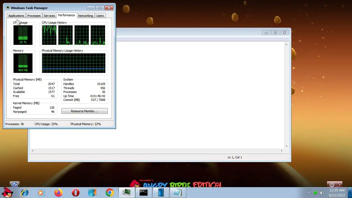This screenshot has height=198, width=352.
Task: Click left arrow of Notepad horizontal scrollbar
Action: pyautogui.click(x=32, y=150)
